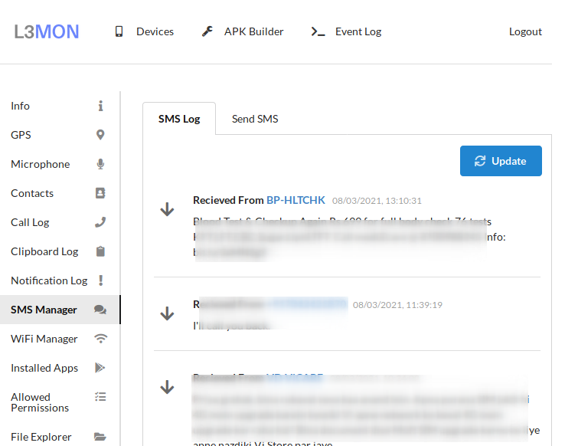The width and height of the screenshot is (565, 446).
Task: Open the APK Builder page
Action: click(x=253, y=31)
